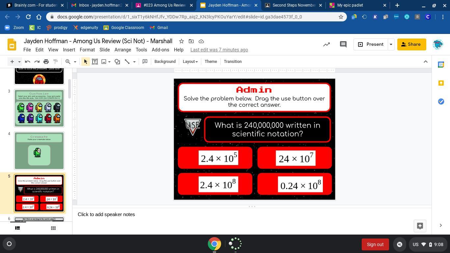Expand the zoom level dropdown arrow
Screen dimensions: 450x253
[x=75, y=62]
